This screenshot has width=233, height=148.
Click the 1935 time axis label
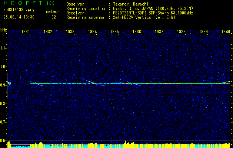(115, 31)
